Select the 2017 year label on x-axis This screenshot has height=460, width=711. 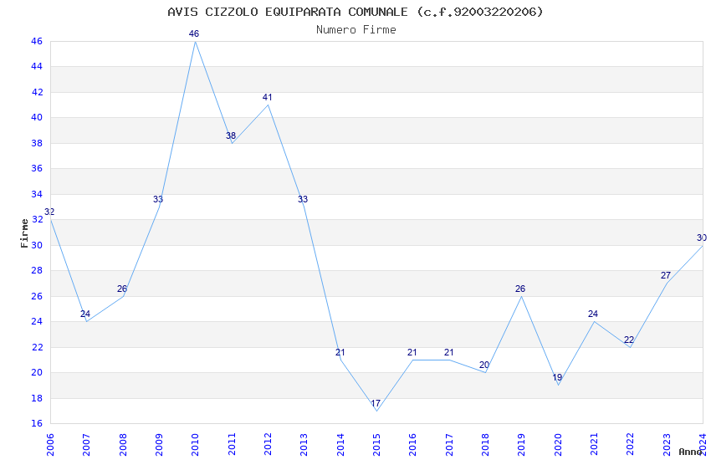pyautogui.click(x=449, y=445)
